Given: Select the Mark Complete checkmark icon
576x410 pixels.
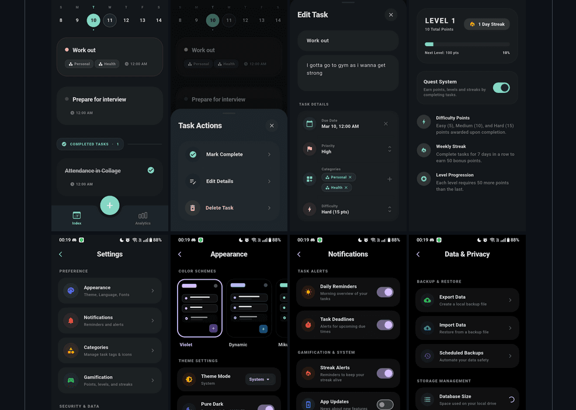Looking at the screenshot, I should (193, 154).
